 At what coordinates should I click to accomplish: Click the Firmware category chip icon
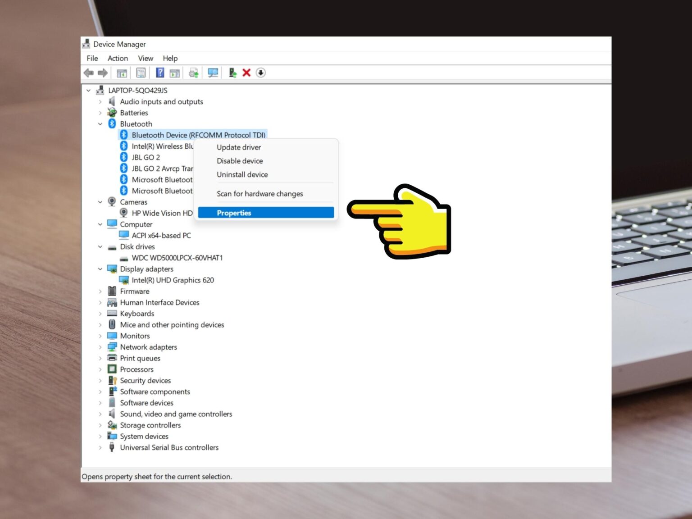112,291
